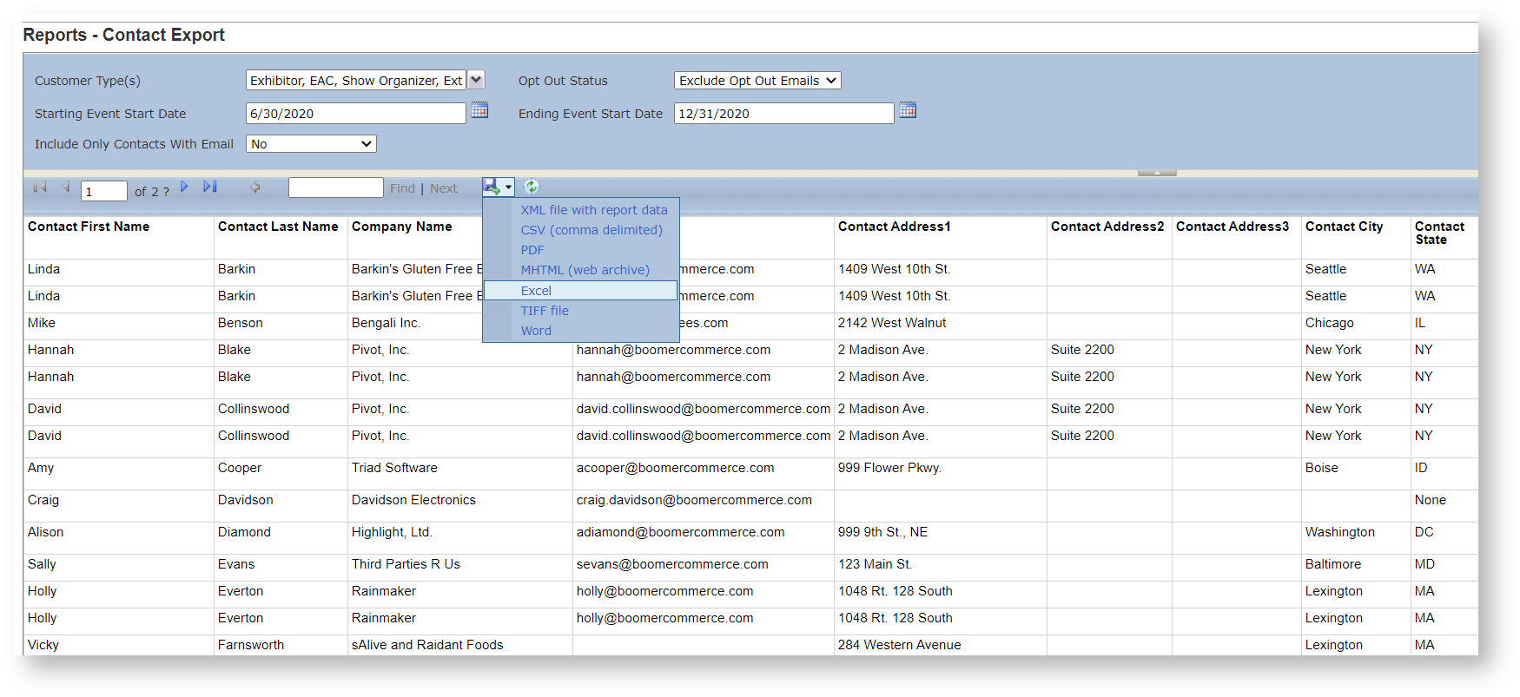The width and height of the screenshot is (1520, 697).
Task: Export the report as PDF
Action: 532,250
